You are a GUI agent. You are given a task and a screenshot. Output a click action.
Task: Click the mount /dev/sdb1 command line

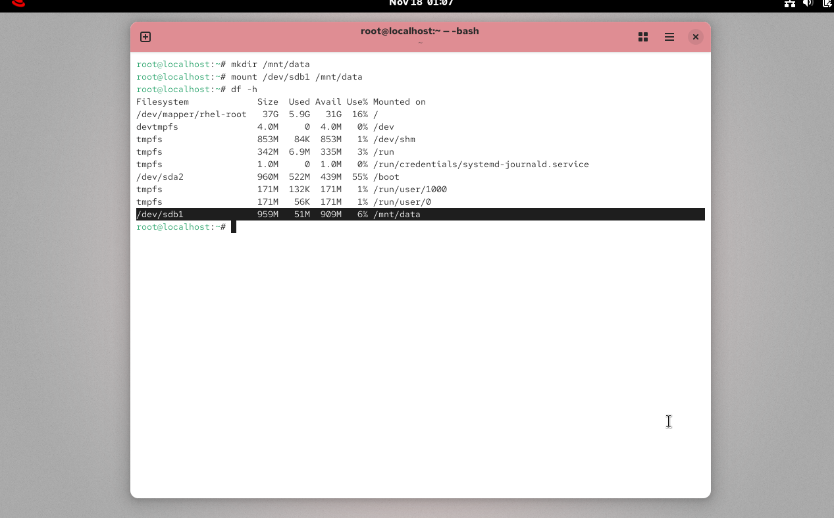click(x=296, y=77)
